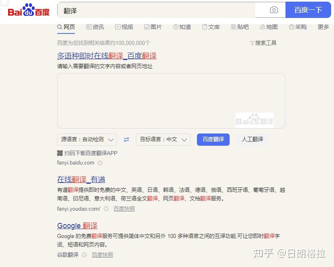
Task: Click the 资讯 news icon
Action: [88, 27]
